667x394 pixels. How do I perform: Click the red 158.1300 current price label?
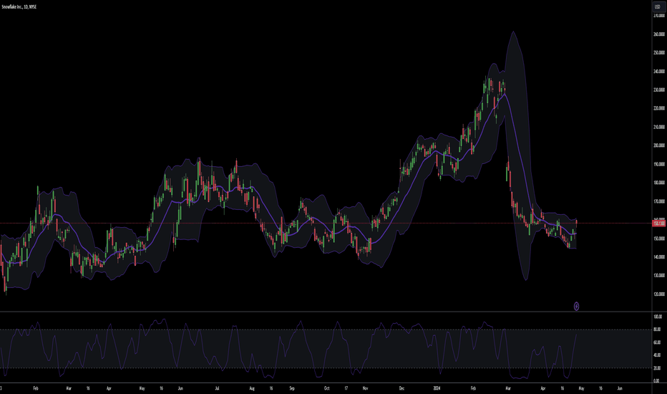coord(659,224)
